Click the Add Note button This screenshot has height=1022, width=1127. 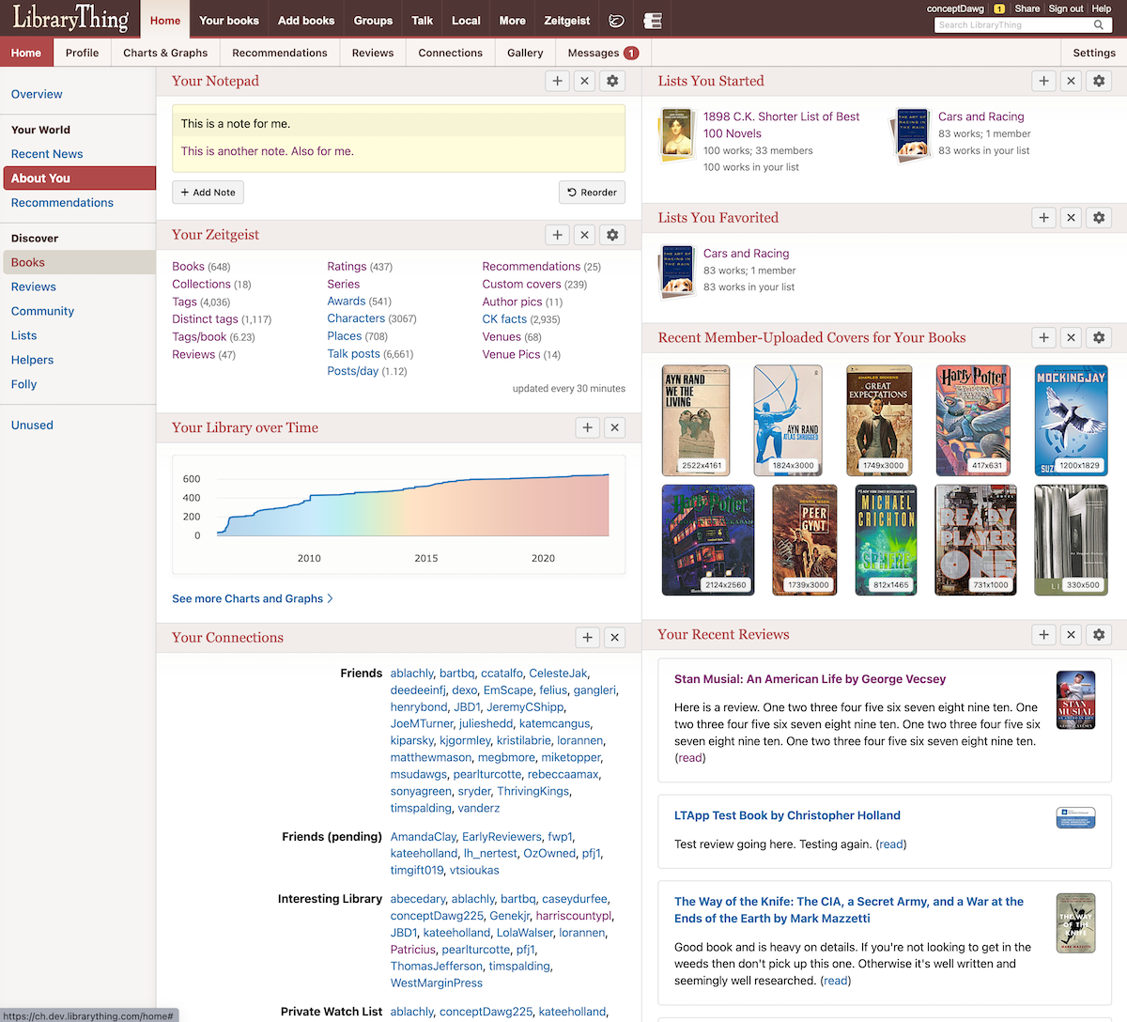(207, 192)
